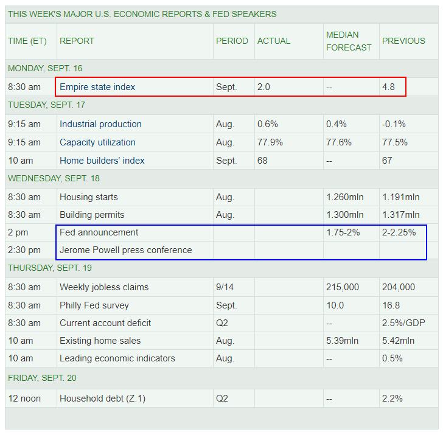Click Existing home sales previous 5.42mln
443x435 pixels.
pos(398,341)
